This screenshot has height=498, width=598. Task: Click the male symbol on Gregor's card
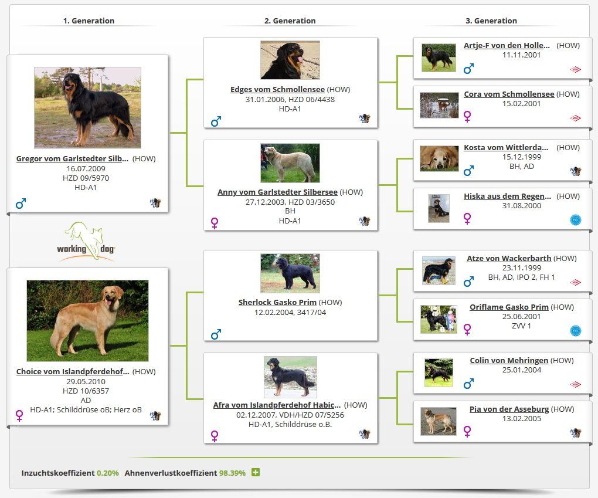tap(21, 204)
